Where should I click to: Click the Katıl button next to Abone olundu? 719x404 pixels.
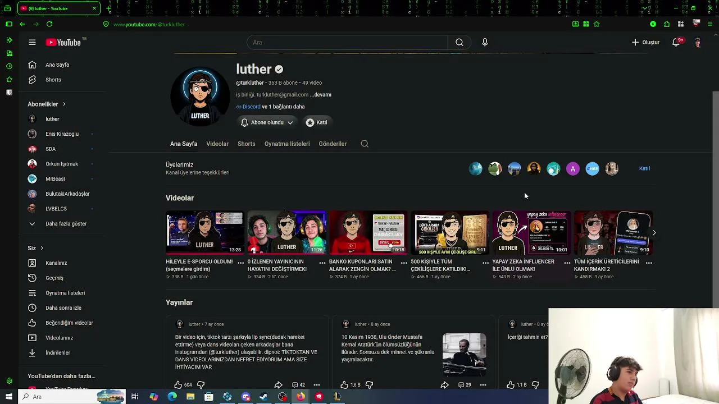pos(317,122)
